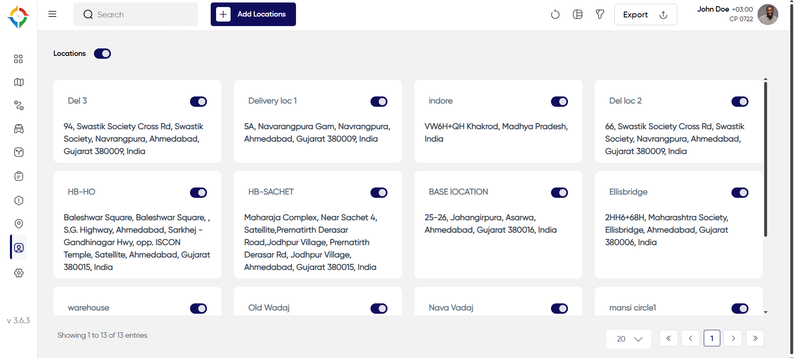The width and height of the screenshot is (794, 358).
Task: Open the map icon in sidebar
Action: pyautogui.click(x=19, y=82)
